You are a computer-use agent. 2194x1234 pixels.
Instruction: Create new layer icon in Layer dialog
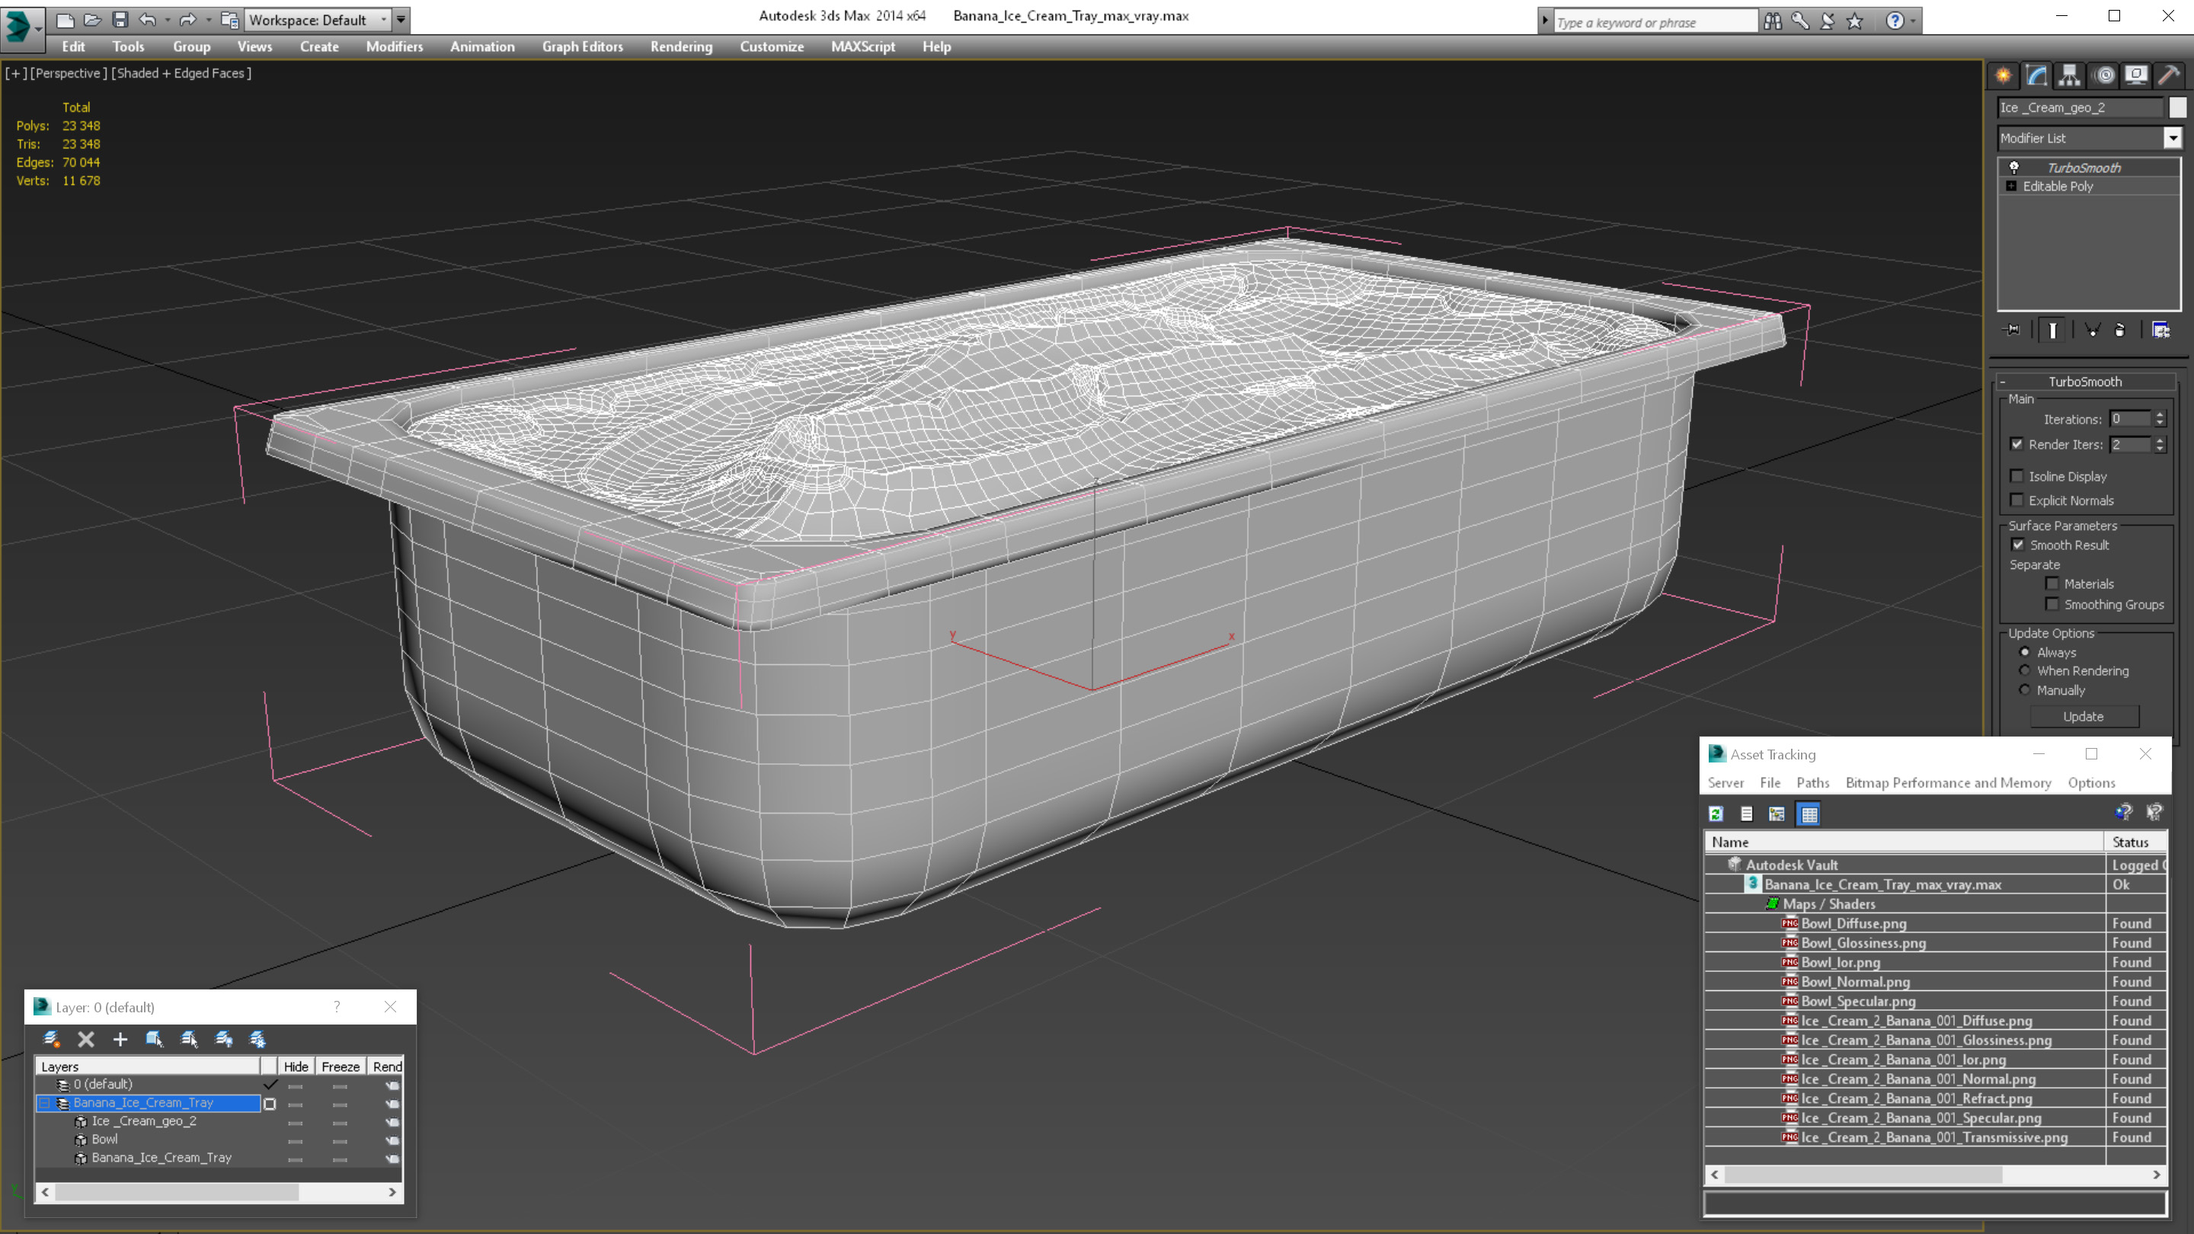[x=51, y=1039]
